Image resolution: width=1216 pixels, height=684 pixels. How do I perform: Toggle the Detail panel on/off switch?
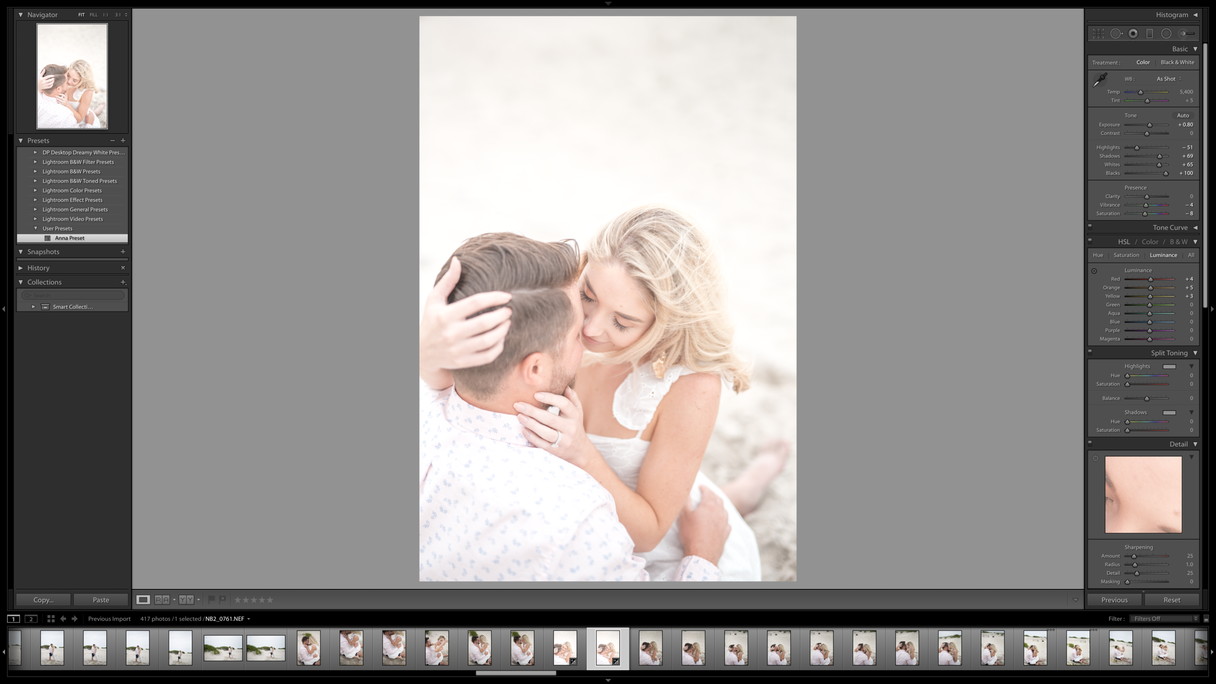[1090, 443]
